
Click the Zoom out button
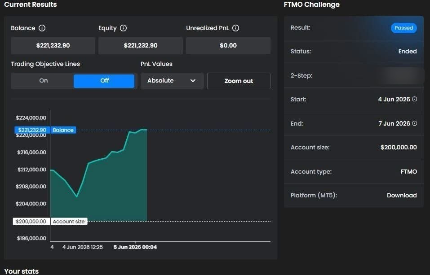click(x=239, y=81)
